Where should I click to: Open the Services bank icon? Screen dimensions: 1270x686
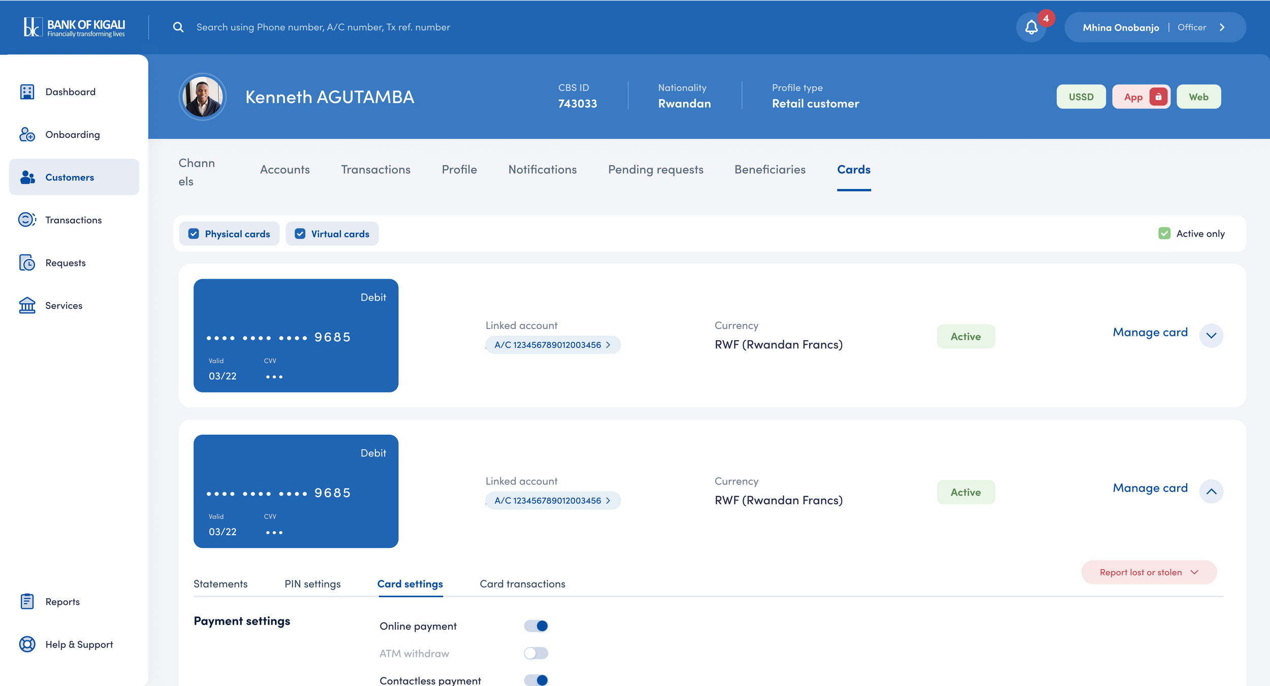pyautogui.click(x=27, y=305)
